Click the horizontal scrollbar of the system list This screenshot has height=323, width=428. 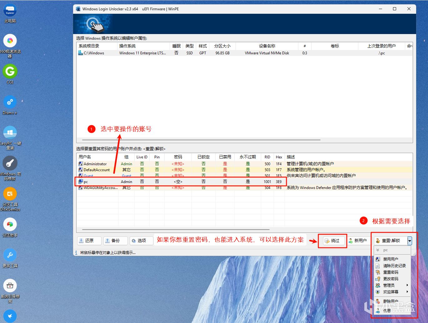pos(202,140)
